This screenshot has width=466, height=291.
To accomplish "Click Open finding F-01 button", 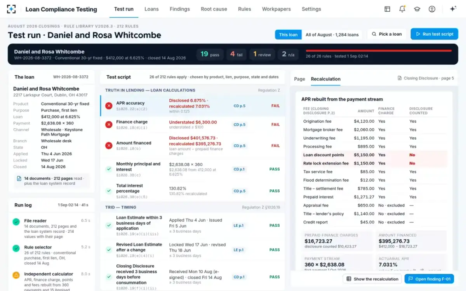I will coord(429,279).
